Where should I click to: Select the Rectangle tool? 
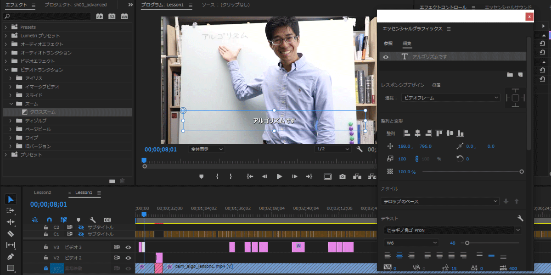tap(11, 268)
